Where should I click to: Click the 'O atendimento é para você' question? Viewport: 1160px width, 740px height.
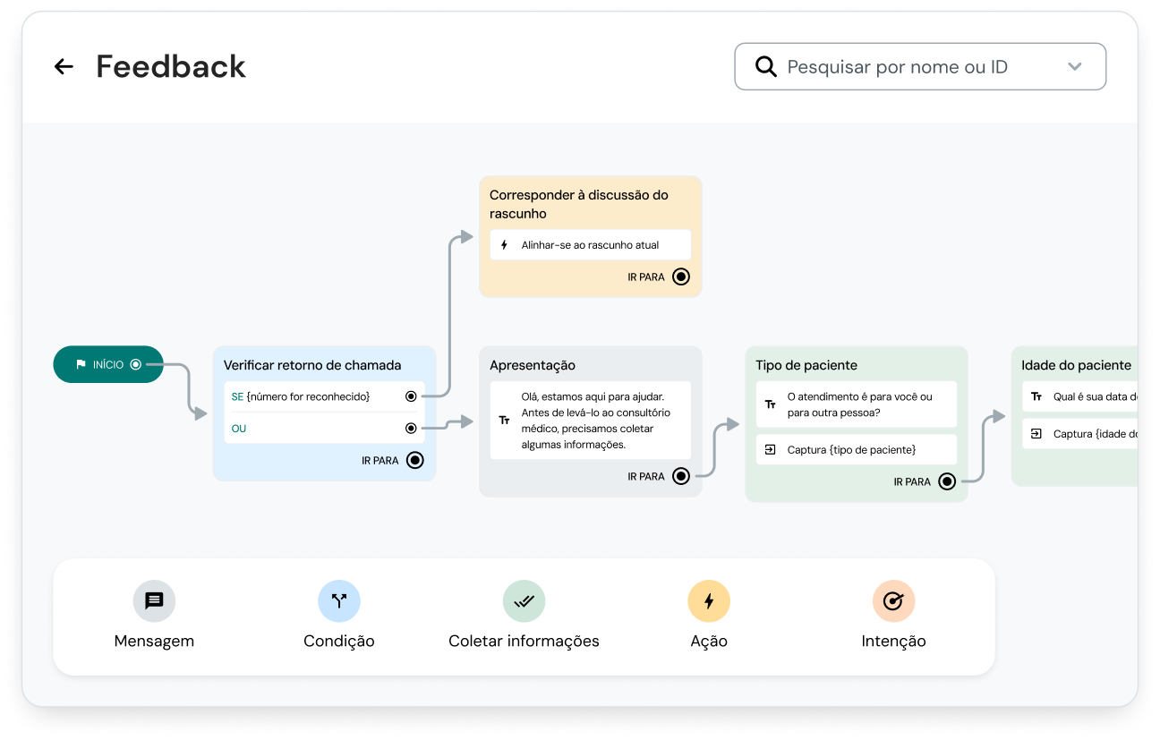857,404
